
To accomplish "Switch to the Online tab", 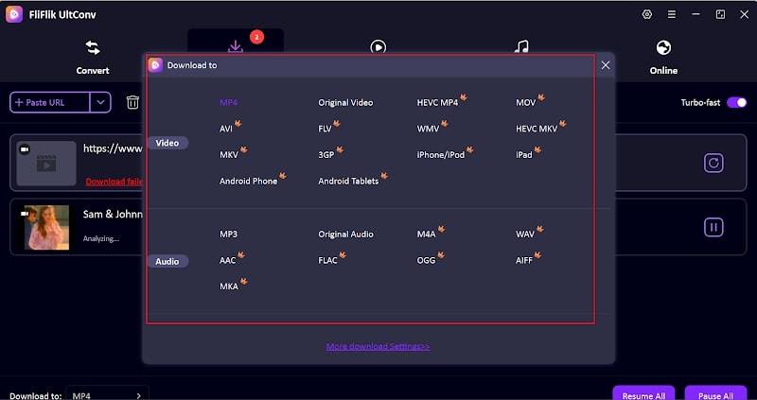I will click(663, 58).
